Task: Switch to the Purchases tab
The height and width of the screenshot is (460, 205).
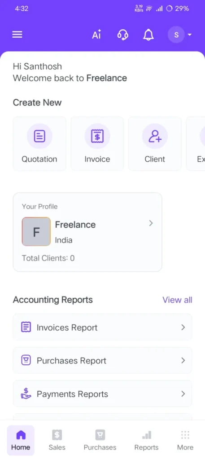Action: (100, 440)
